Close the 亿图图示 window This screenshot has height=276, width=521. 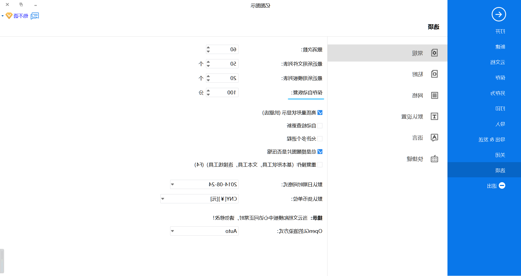click(x=7, y=5)
